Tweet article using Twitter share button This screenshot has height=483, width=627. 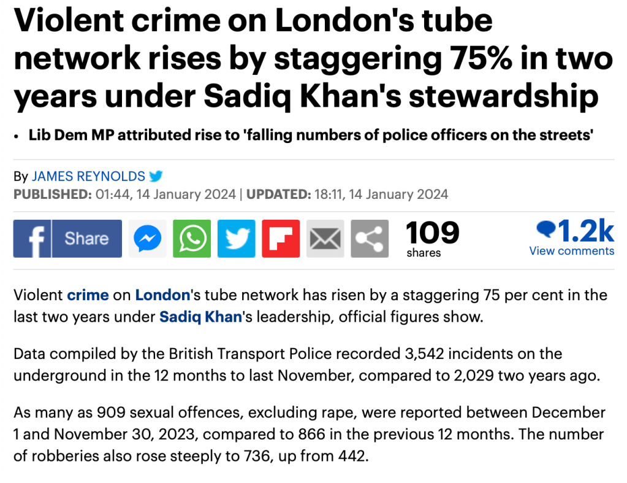[x=236, y=238]
